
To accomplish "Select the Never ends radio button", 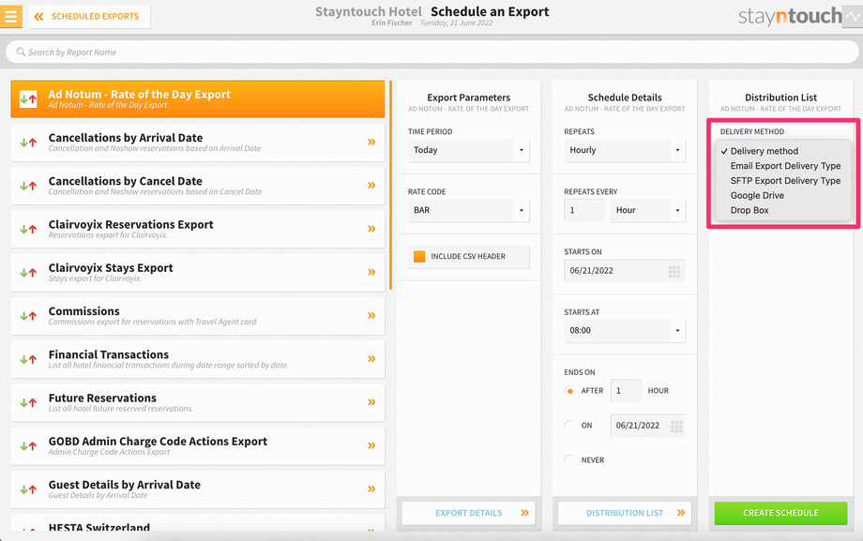I will point(569,460).
